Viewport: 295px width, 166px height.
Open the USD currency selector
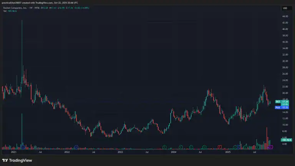(x=285, y=8)
